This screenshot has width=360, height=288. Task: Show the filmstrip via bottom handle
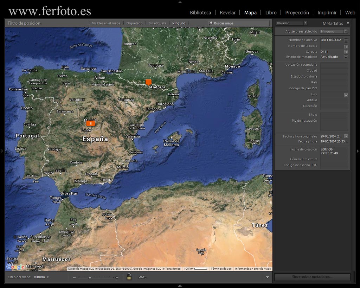[x=180, y=286]
